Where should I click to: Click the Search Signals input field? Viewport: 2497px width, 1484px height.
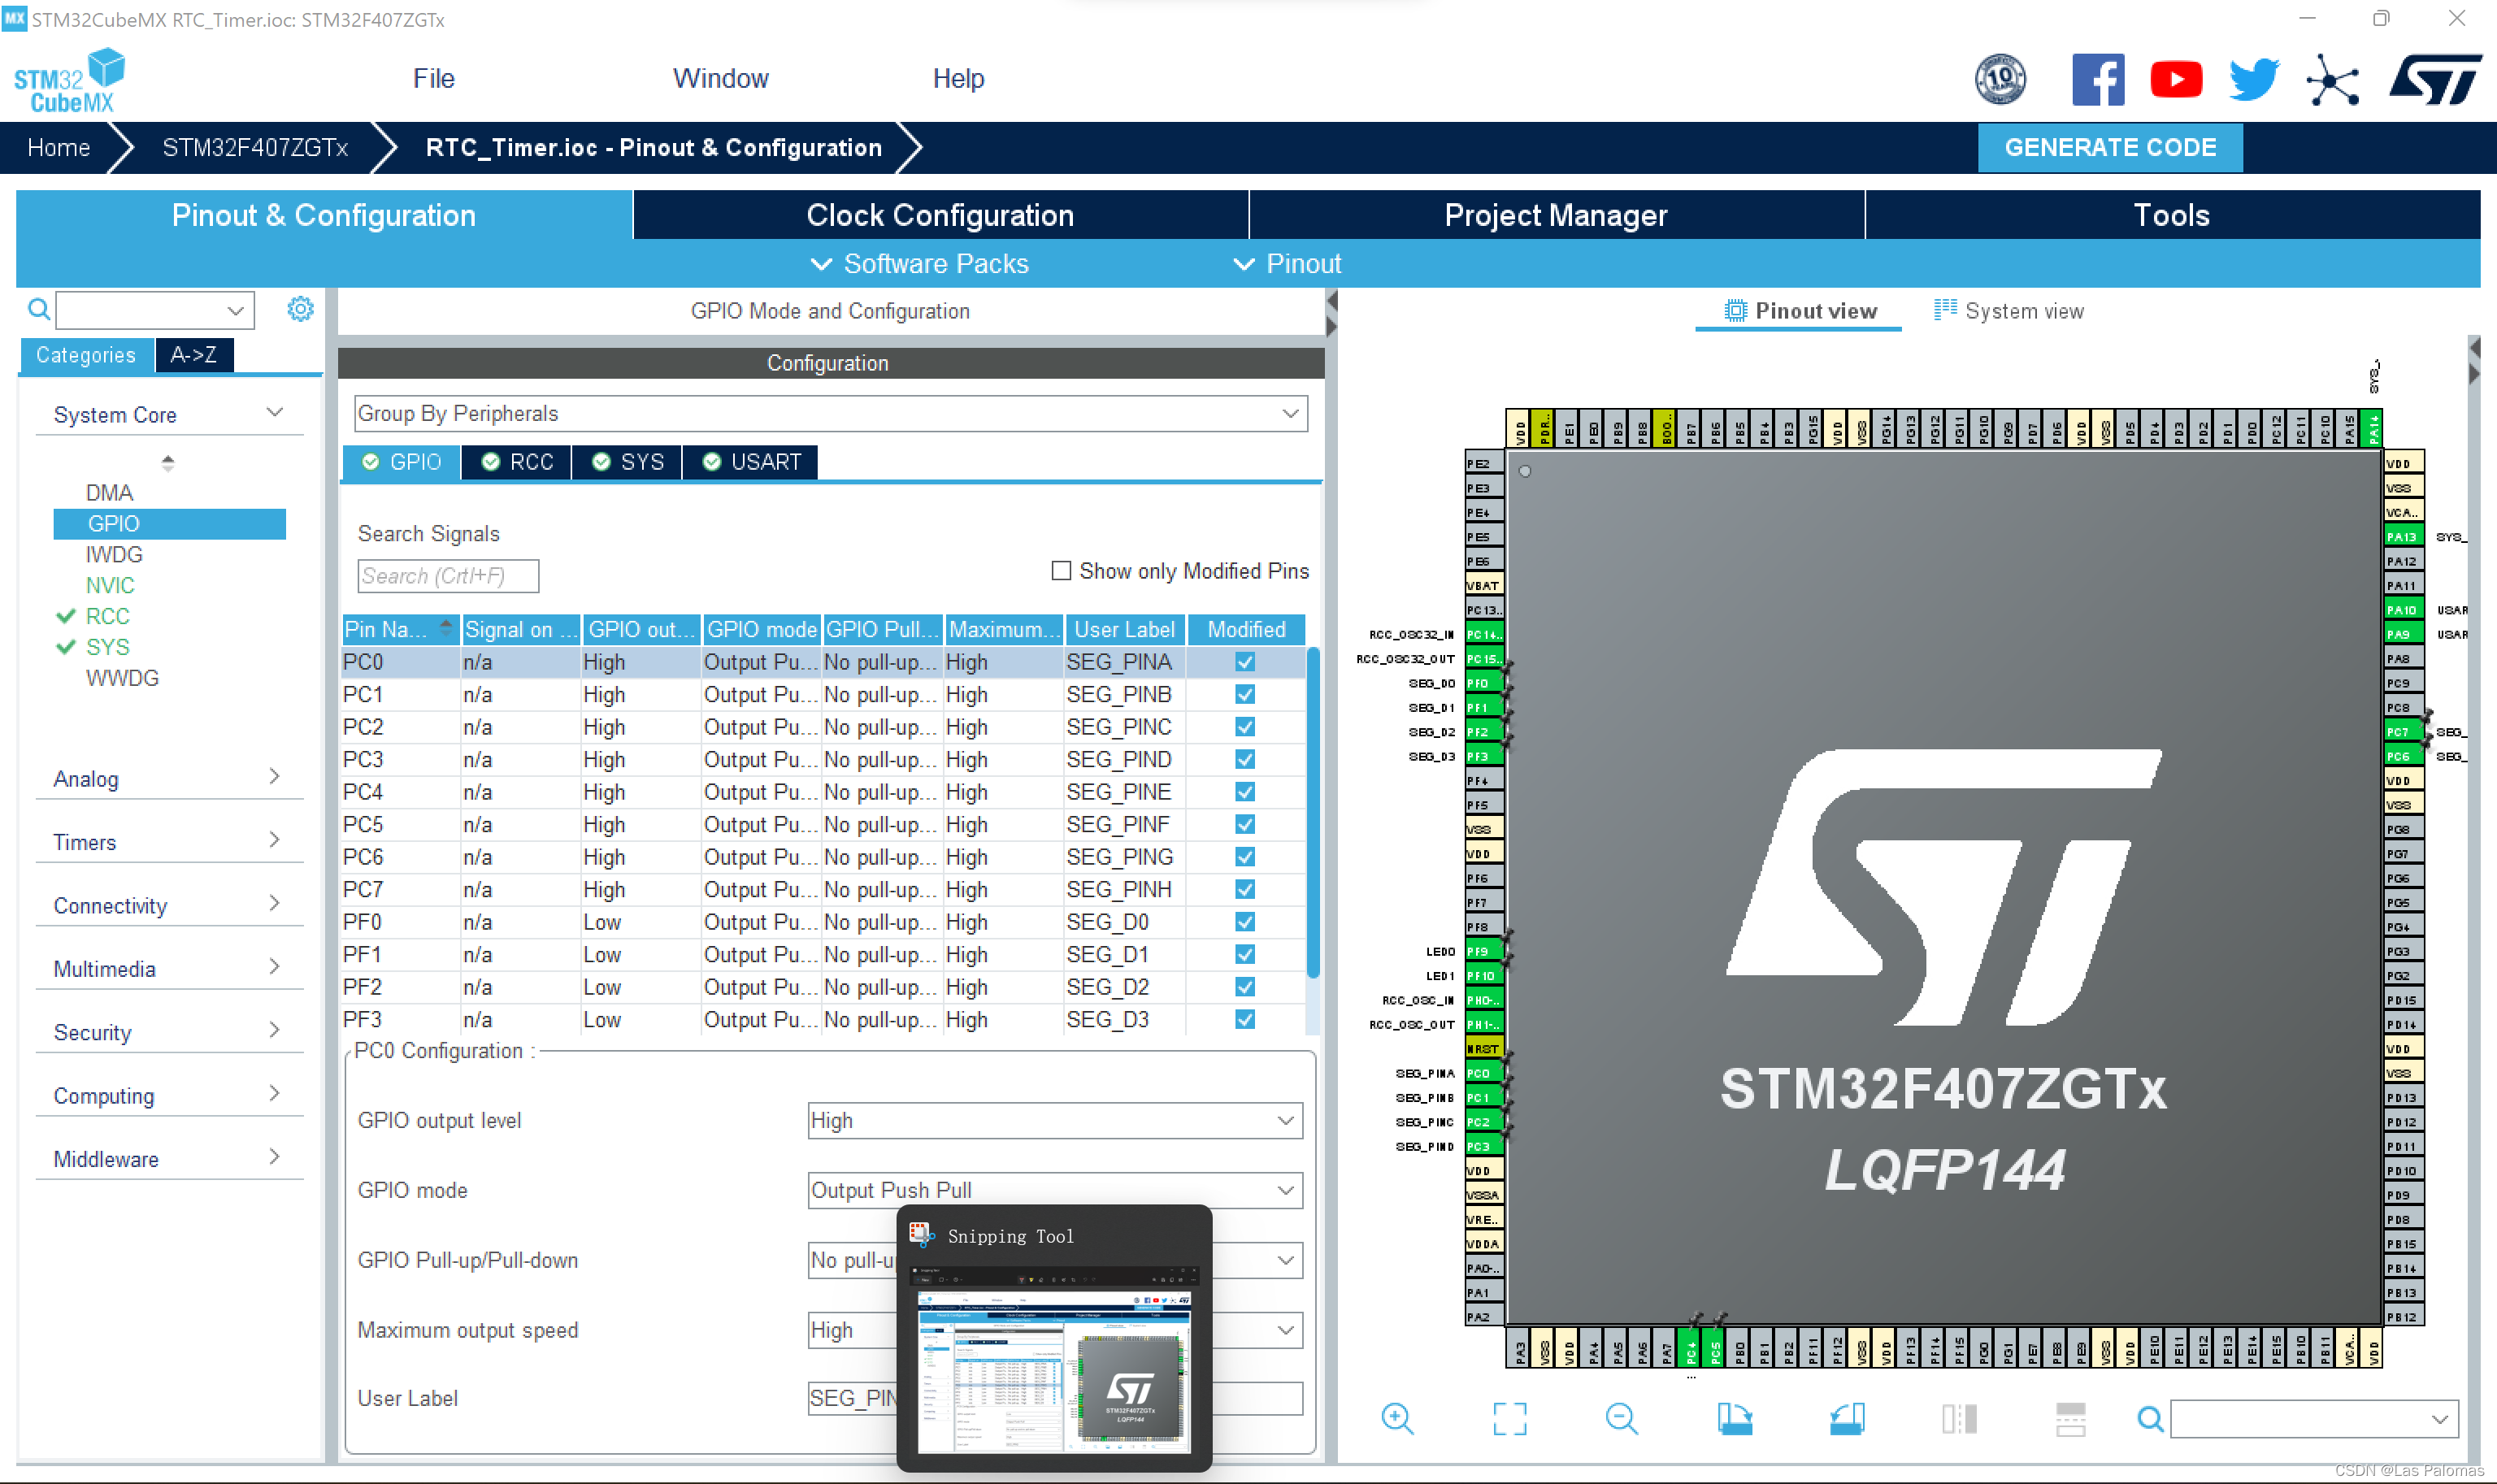coord(447,576)
